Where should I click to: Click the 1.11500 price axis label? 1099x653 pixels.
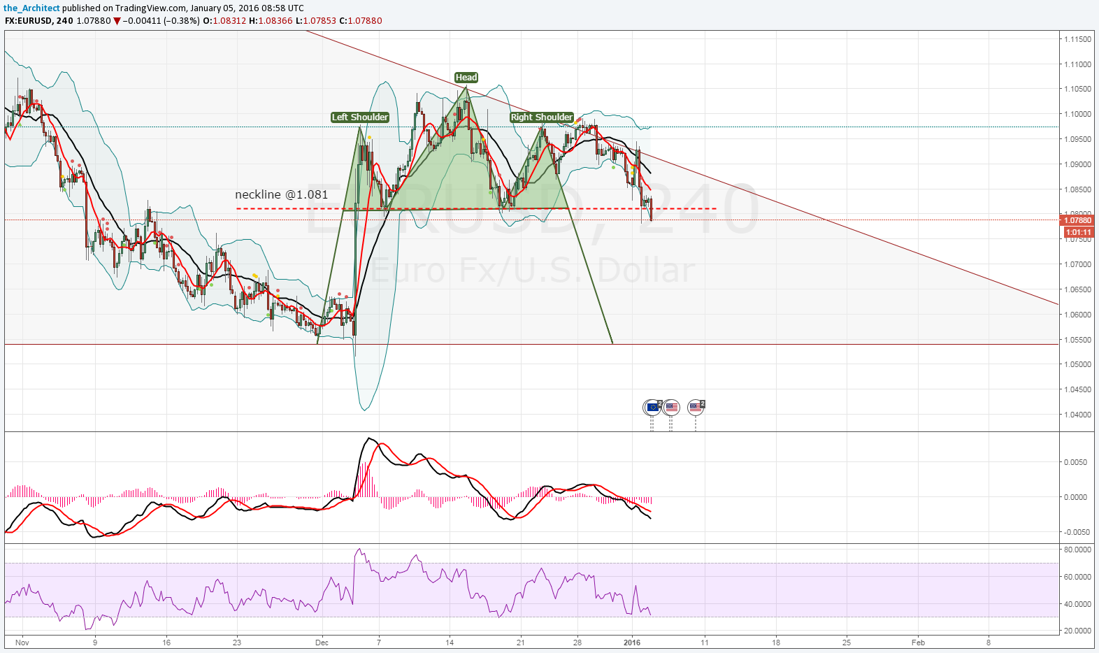1077,39
